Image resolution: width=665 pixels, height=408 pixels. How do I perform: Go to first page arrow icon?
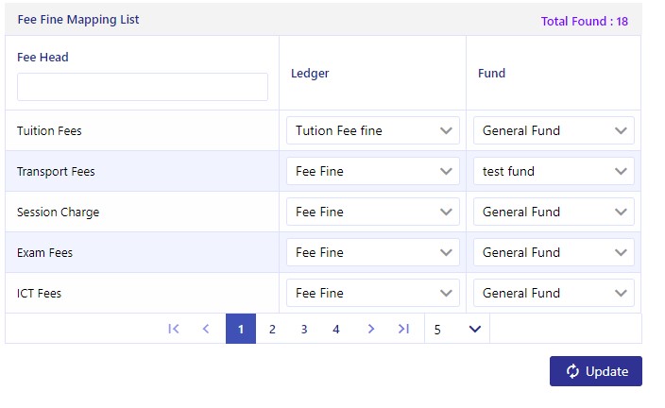174,329
